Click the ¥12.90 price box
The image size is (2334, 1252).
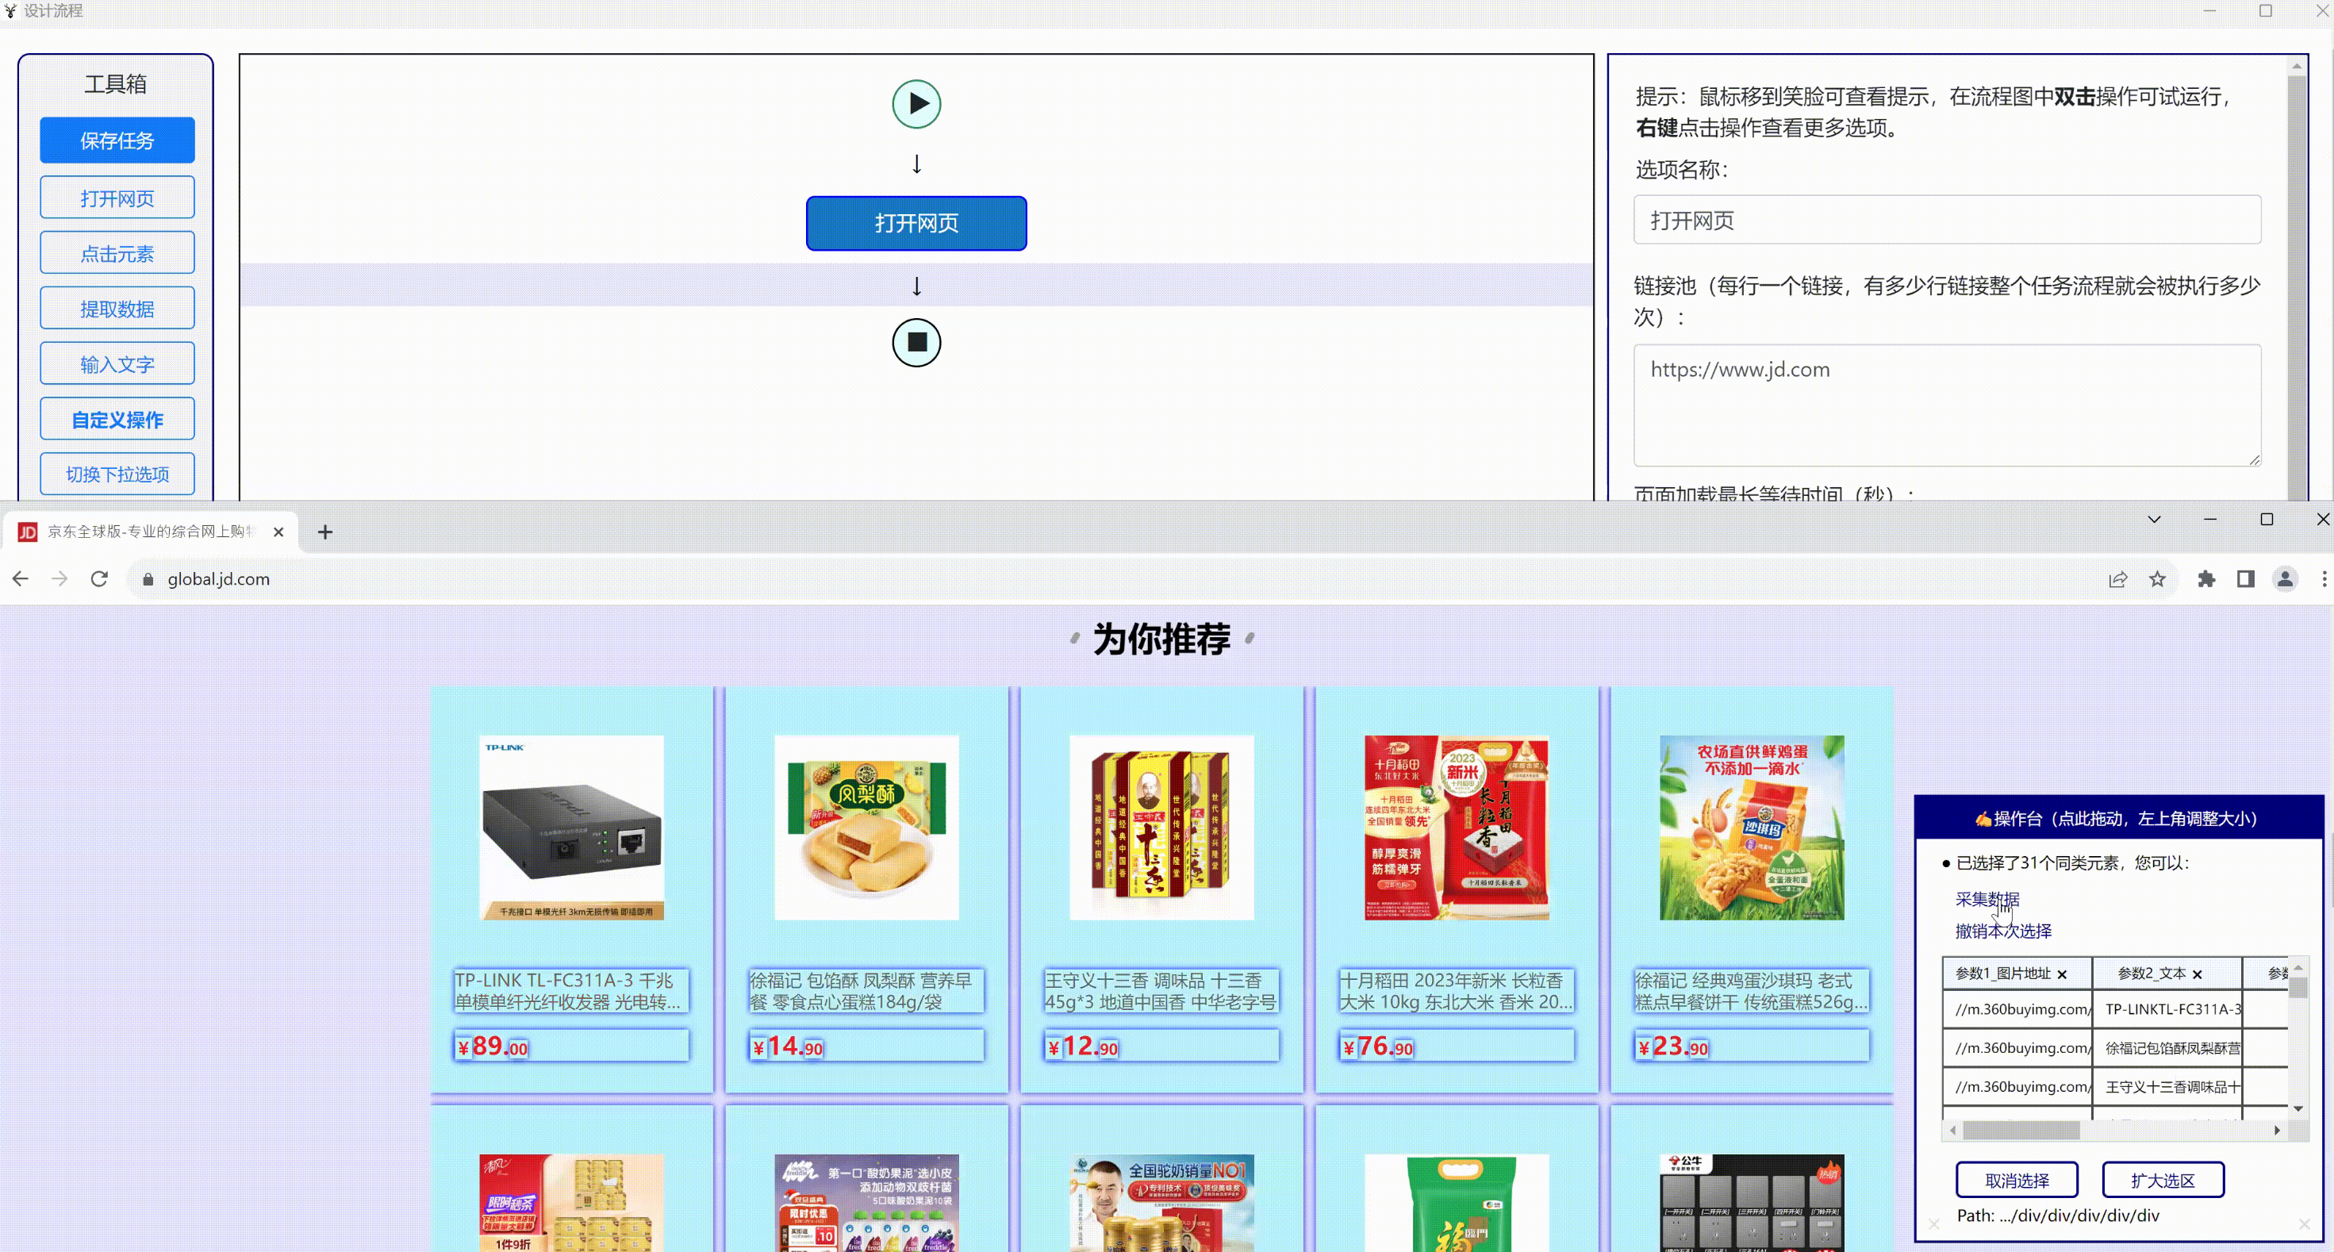1161,1046
